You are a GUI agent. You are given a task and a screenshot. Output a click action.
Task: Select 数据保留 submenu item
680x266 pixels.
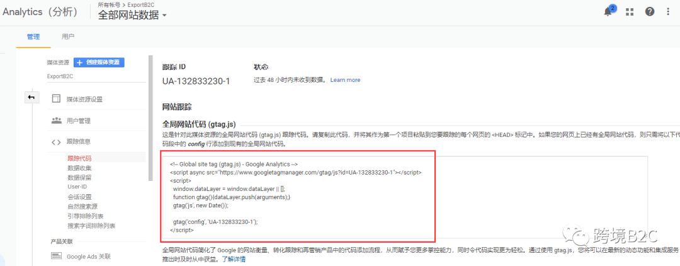(79, 178)
